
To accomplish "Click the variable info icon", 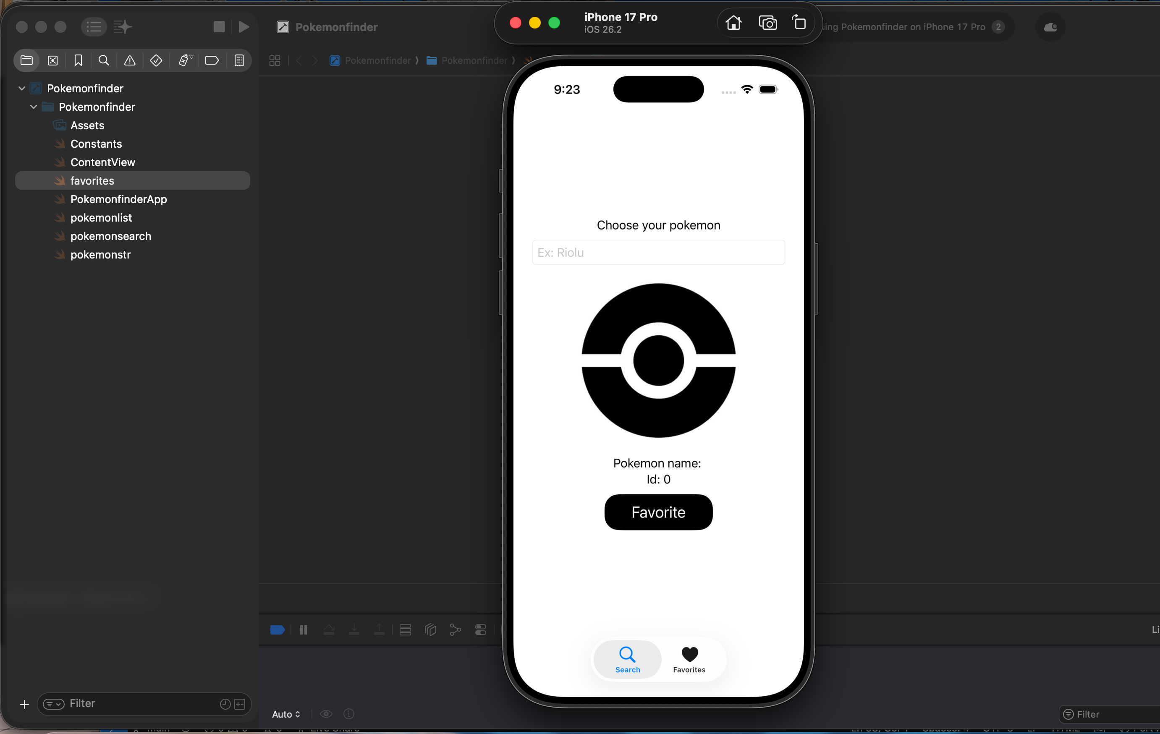I will click(349, 714).
